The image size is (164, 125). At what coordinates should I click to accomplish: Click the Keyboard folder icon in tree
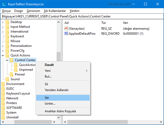point(7,36)
